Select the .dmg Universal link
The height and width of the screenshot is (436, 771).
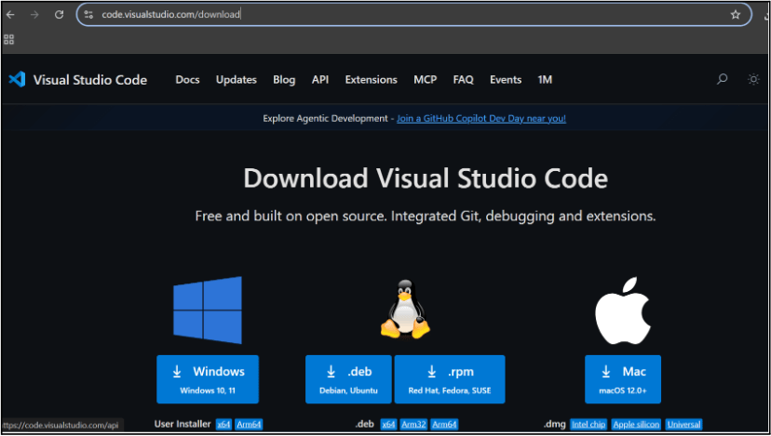[683, 424]
